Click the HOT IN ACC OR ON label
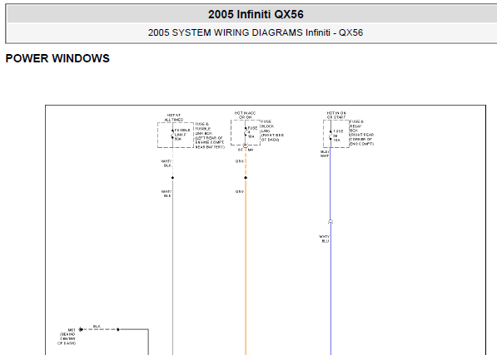Image resolution: width=497 pixels, height=355 pixels. tap(245, 115)
